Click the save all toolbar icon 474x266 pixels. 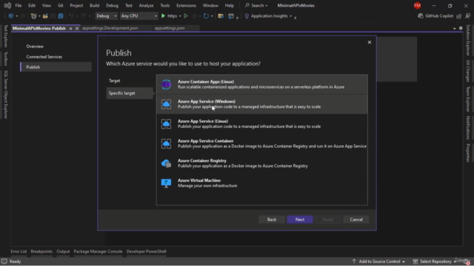(x=61, y=16)
